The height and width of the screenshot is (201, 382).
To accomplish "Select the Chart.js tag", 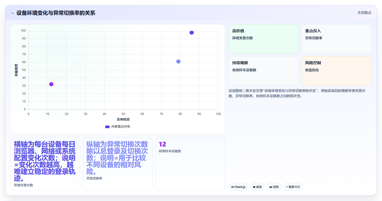I will click(x=238, y=187).
